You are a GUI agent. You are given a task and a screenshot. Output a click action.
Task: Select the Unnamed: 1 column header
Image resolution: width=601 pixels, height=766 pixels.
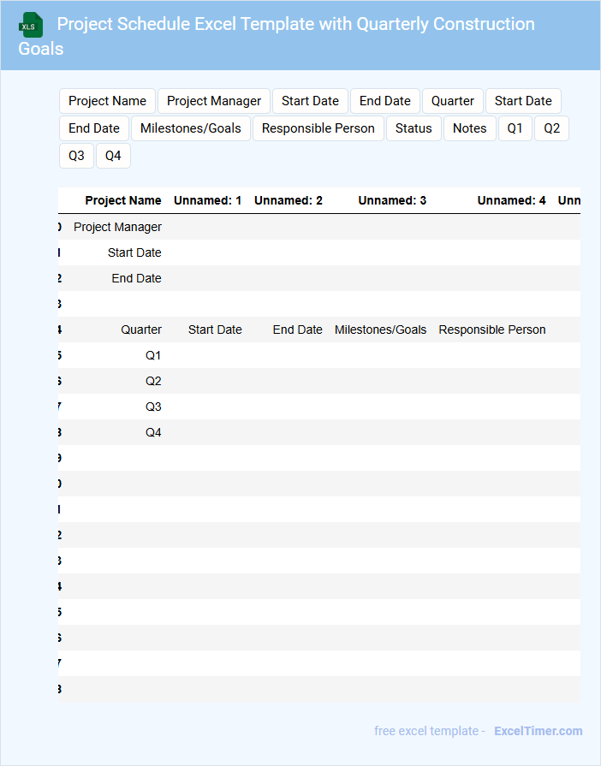207,200
